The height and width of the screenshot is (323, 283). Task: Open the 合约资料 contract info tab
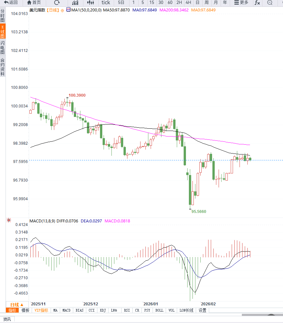click(x=3, y=67)
